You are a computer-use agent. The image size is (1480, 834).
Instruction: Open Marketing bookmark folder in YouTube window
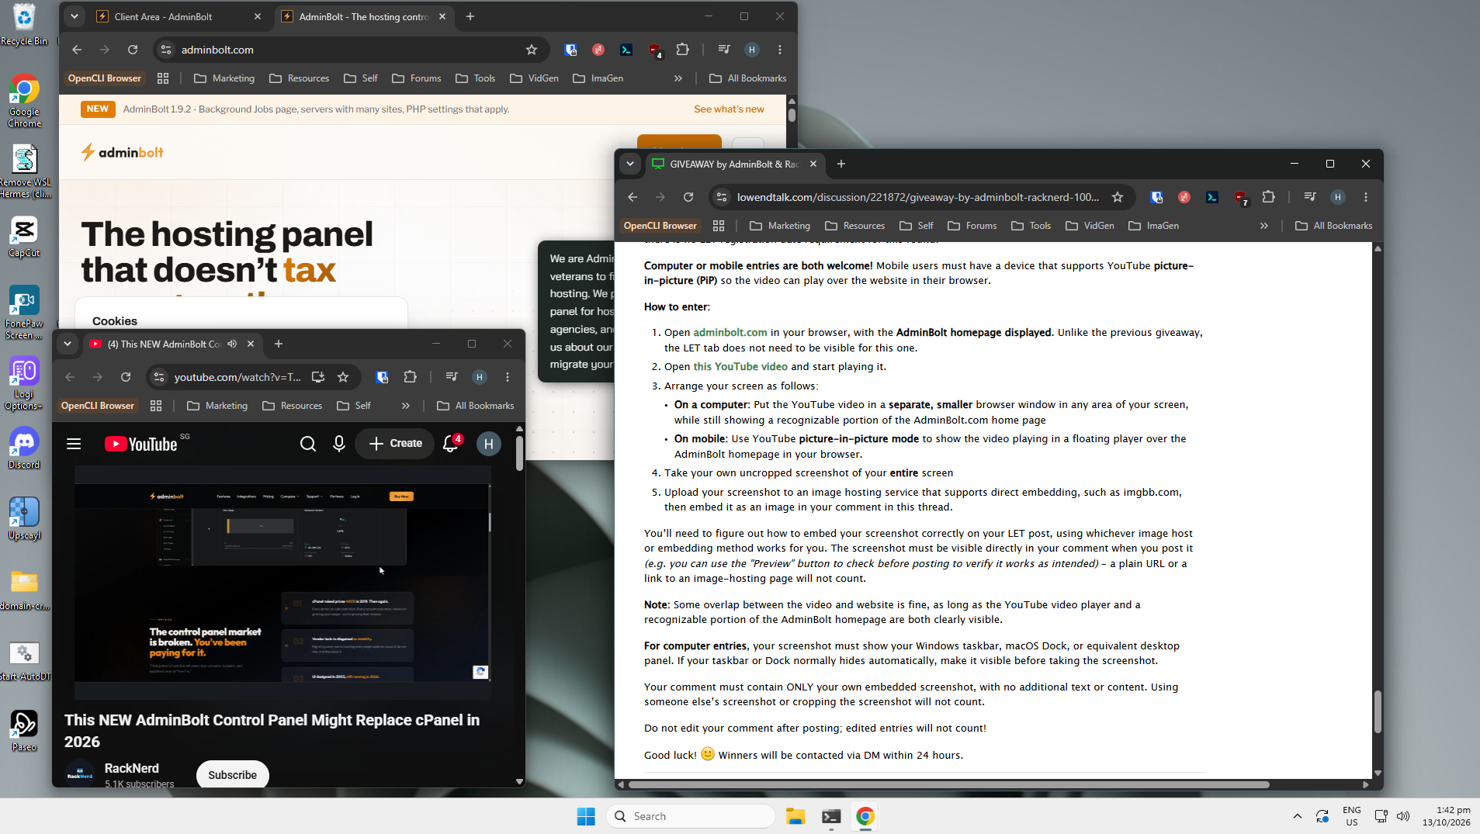tap(217, 406)
